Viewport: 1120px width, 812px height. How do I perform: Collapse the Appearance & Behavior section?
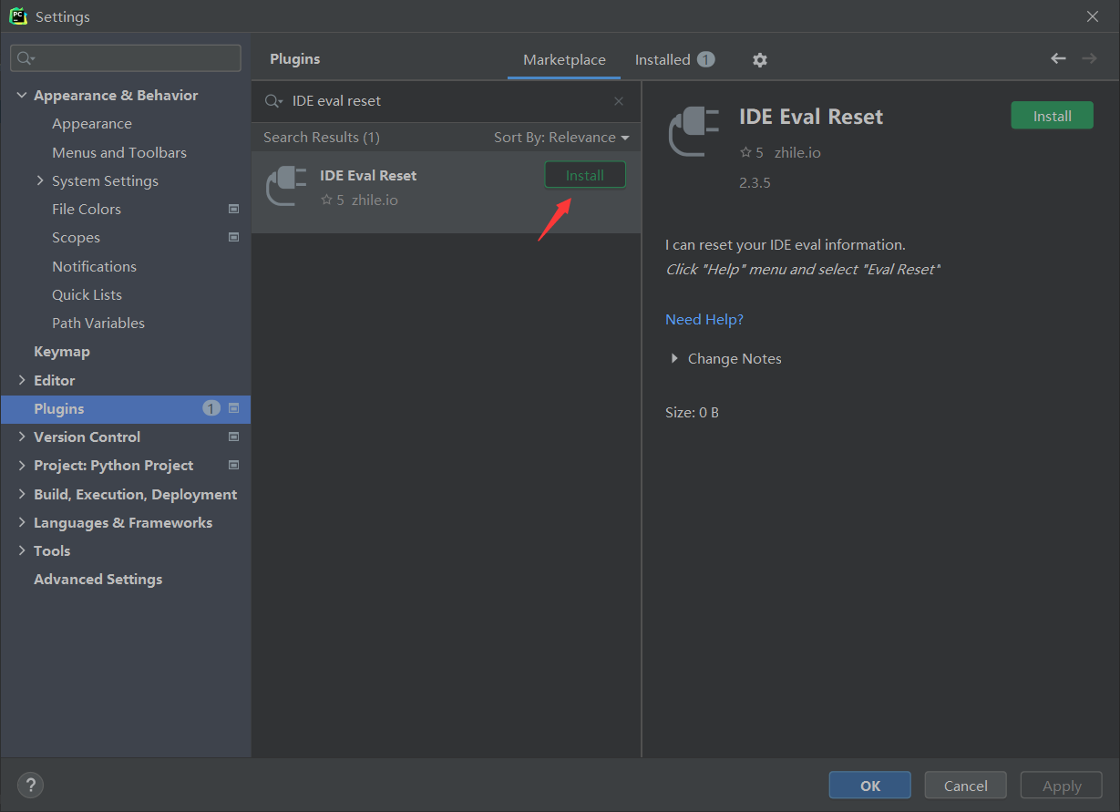coord(22,96)
